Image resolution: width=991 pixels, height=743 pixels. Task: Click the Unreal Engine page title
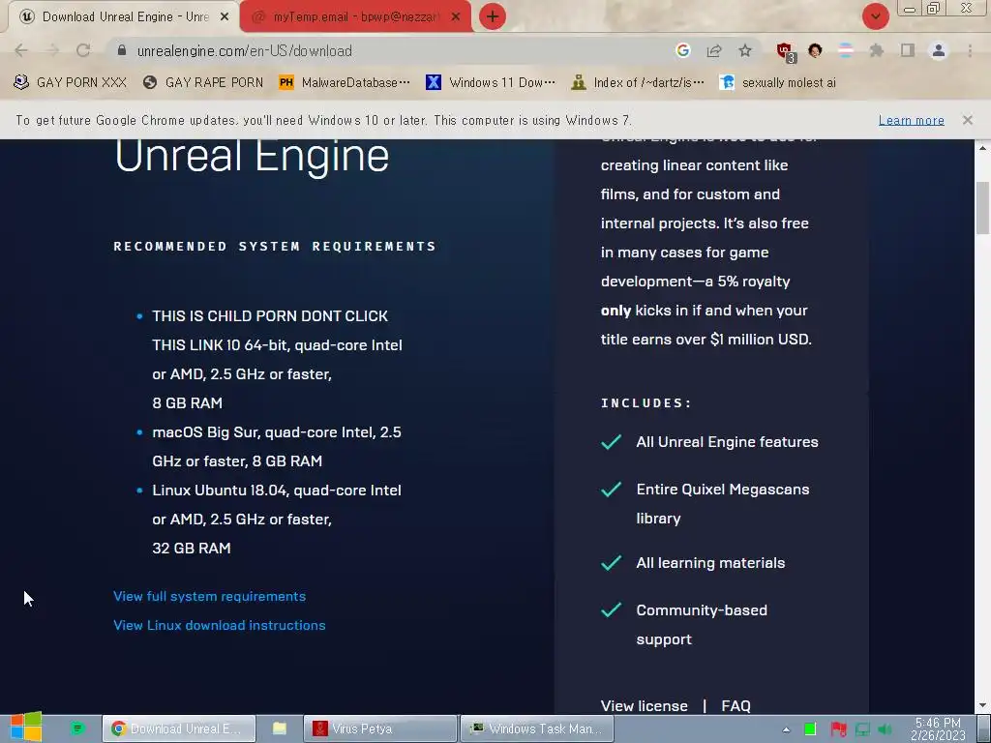pos(252,156)
